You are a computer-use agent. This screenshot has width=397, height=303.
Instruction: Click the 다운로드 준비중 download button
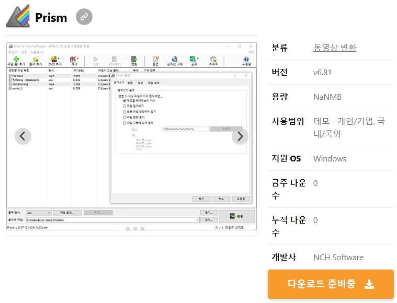[331, 284]
